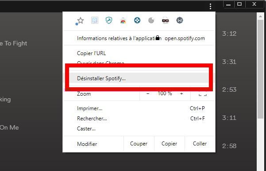
Task: Click the W hexagon extension icon
Action: (x=180, y=20)
